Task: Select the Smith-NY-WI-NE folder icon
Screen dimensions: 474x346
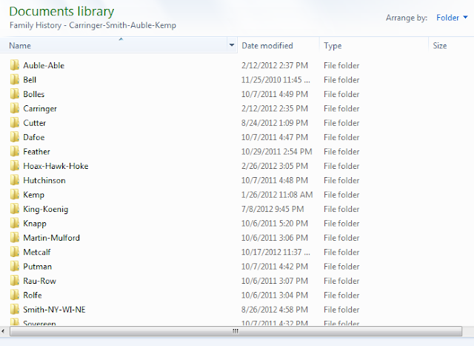Action: (x=14, y=310)
